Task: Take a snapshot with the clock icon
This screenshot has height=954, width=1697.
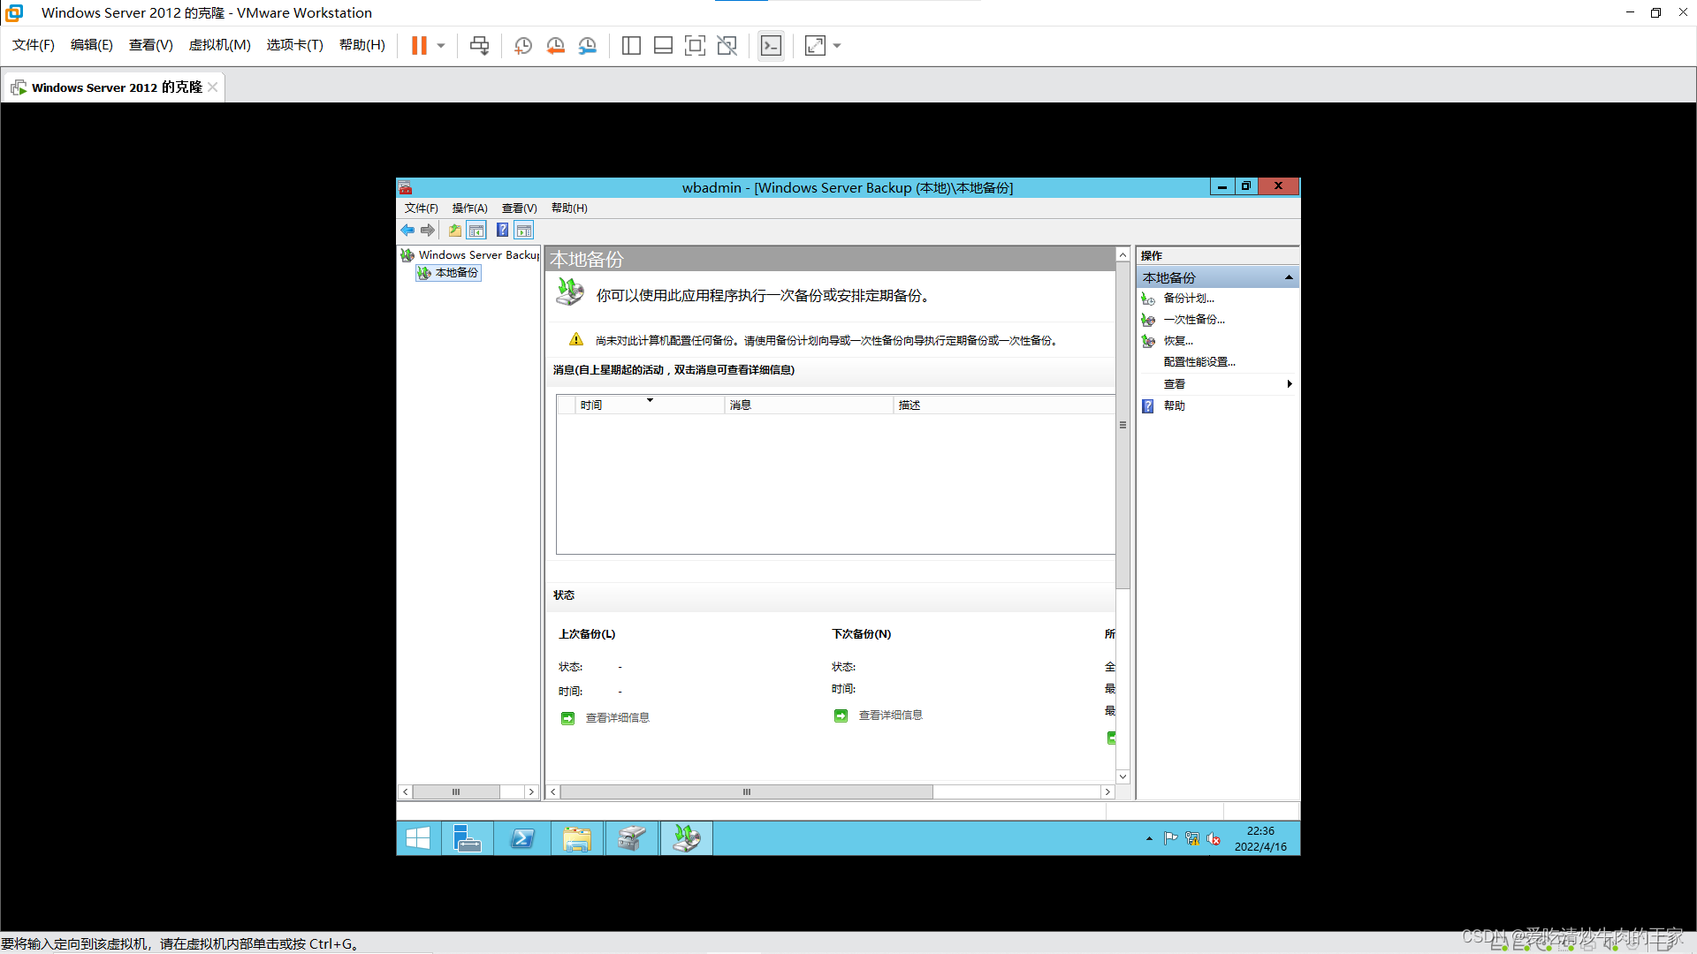Action: pos(523,46)
